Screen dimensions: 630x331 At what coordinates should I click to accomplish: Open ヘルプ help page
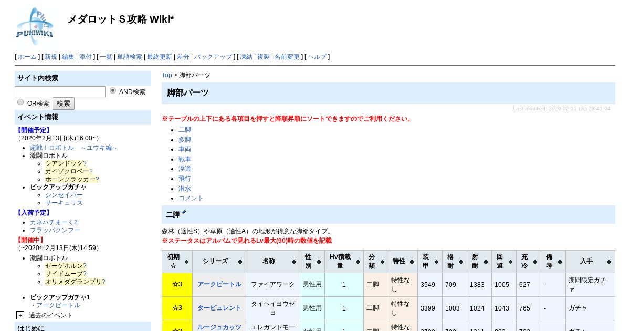pos(317,57)
